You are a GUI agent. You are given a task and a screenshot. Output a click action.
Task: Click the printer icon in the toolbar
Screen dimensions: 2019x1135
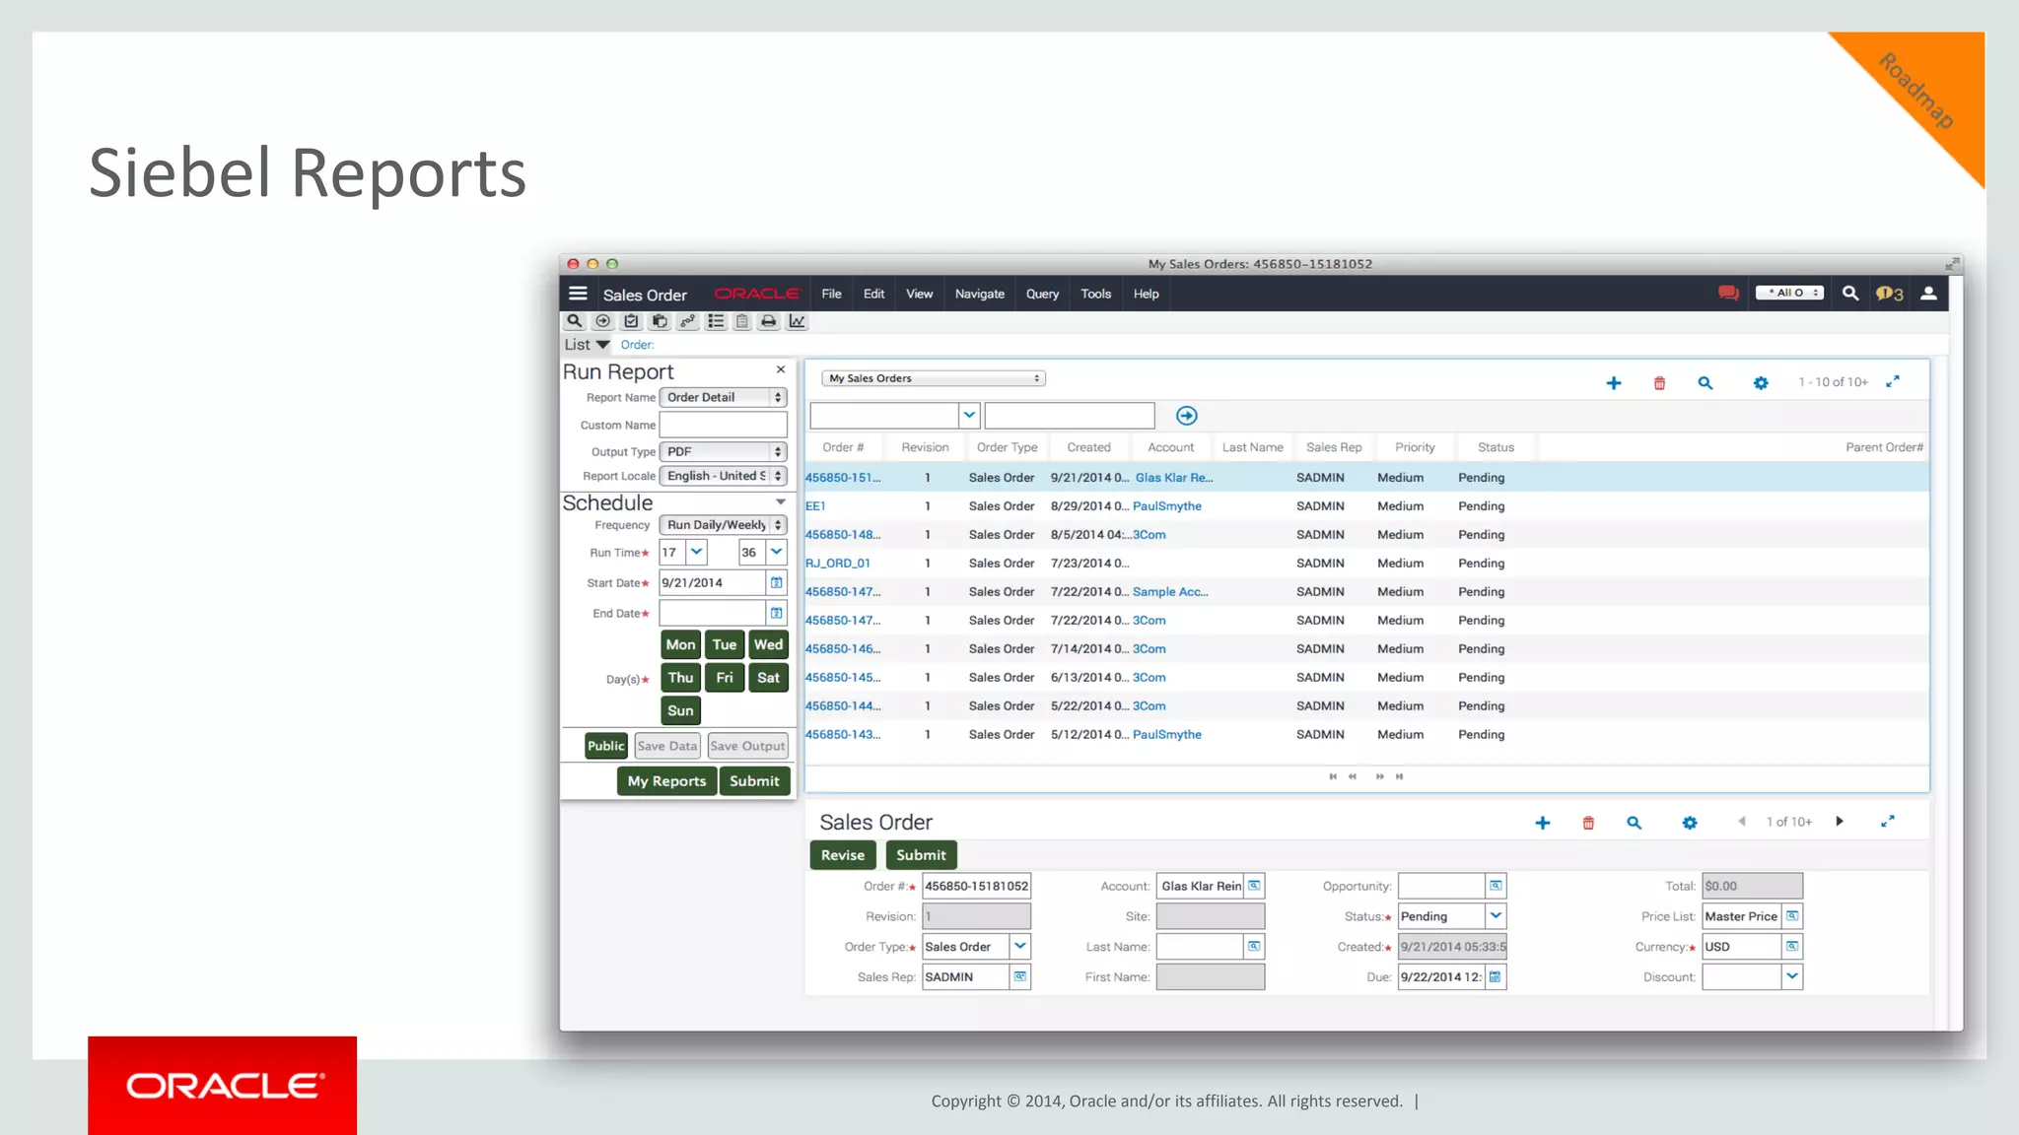coord(768,321)
